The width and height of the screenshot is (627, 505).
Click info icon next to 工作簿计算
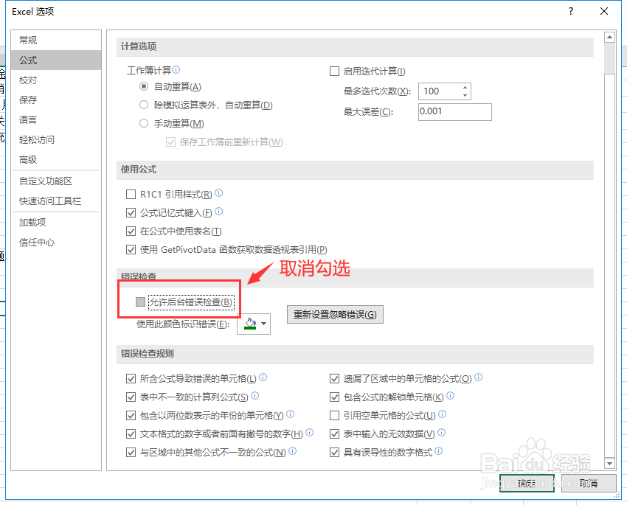pos(176,69)
